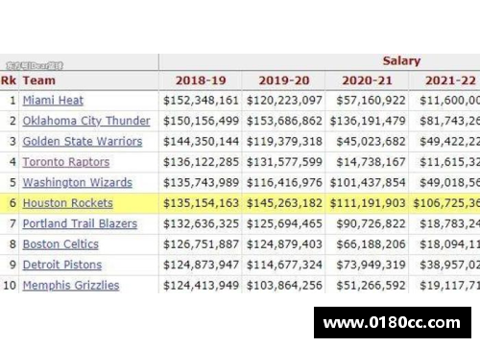
Task: Open the Miami Heat team link
Action: 53,101
